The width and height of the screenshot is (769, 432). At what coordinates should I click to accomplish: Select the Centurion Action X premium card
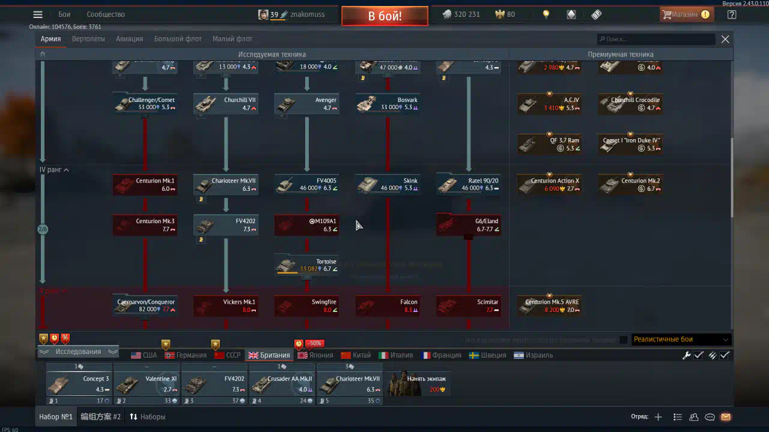(549, 184)
